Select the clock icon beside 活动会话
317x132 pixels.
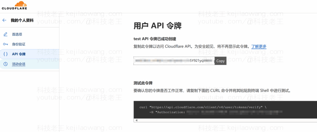click(6, 64)
